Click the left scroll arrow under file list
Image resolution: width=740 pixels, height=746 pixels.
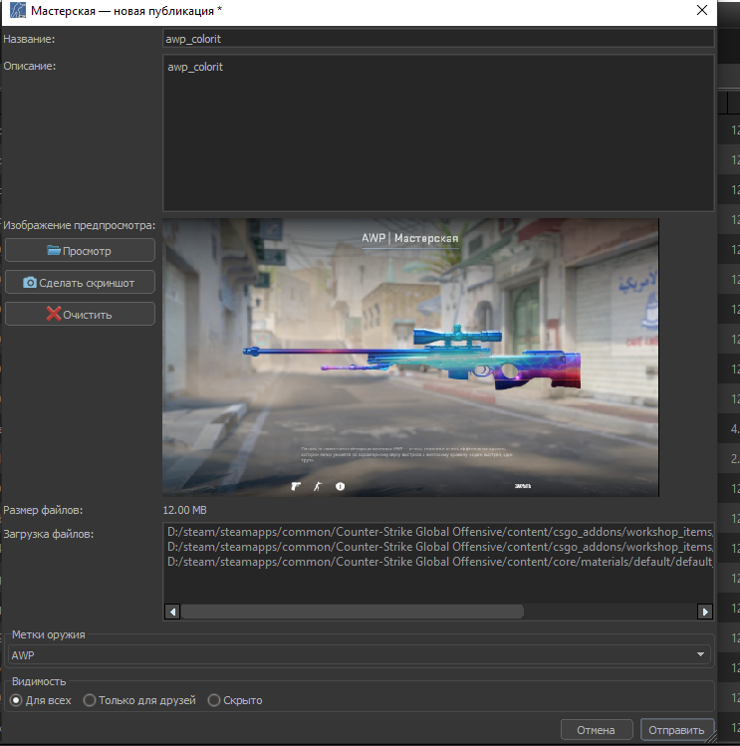tap(172, 612)
